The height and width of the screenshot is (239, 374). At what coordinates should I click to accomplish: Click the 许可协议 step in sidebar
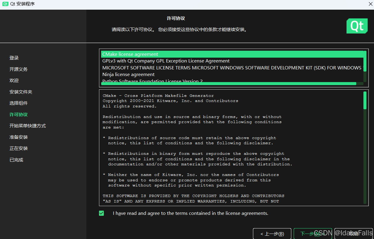point(18,115)
